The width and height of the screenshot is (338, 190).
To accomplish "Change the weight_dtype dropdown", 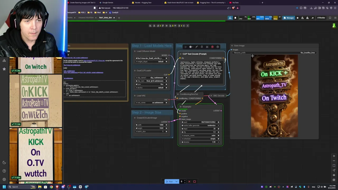I will pos(152,61).
